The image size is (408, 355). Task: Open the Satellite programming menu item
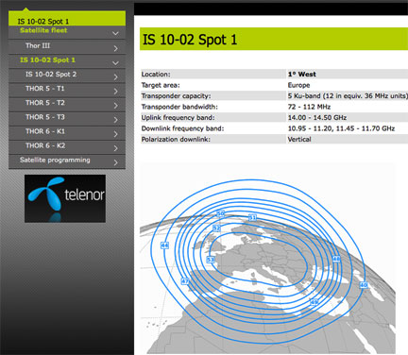tap(55, 160)
